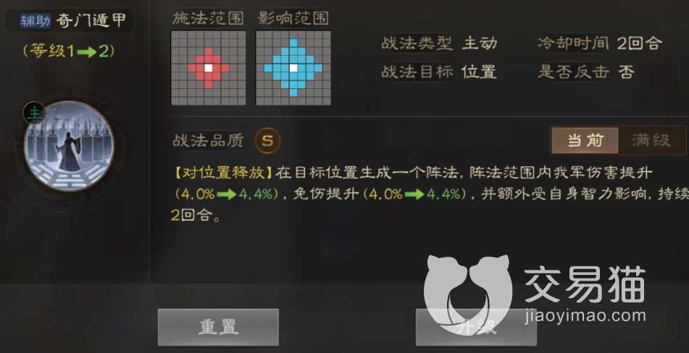Click the 重置 button
This screenshot has width=689, height=353.
coord(218,327)
